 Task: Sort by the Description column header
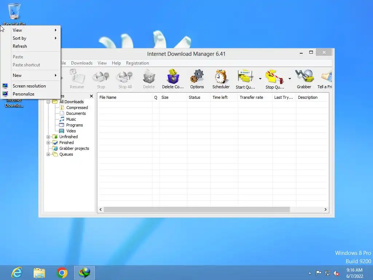click(x=312, y=97)
